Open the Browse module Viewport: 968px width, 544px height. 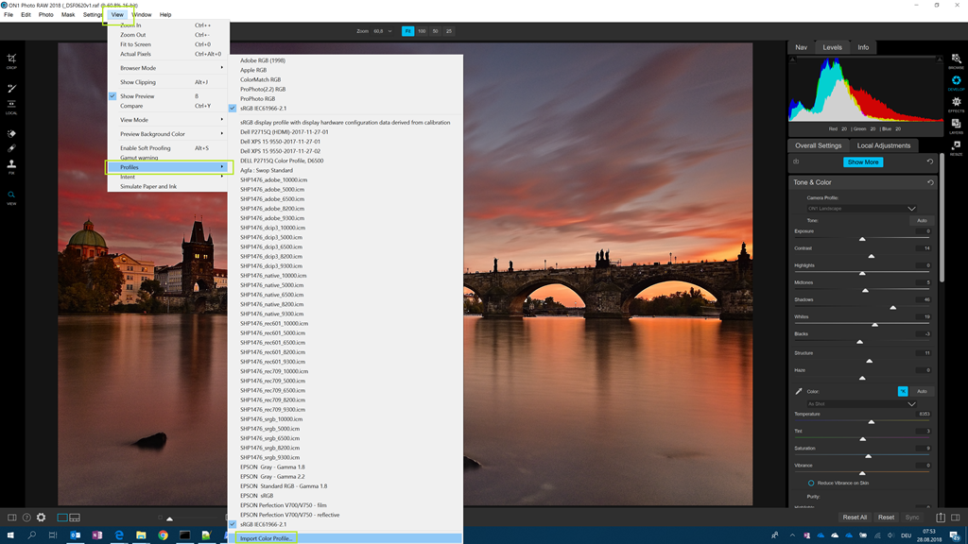click(956, 60)
